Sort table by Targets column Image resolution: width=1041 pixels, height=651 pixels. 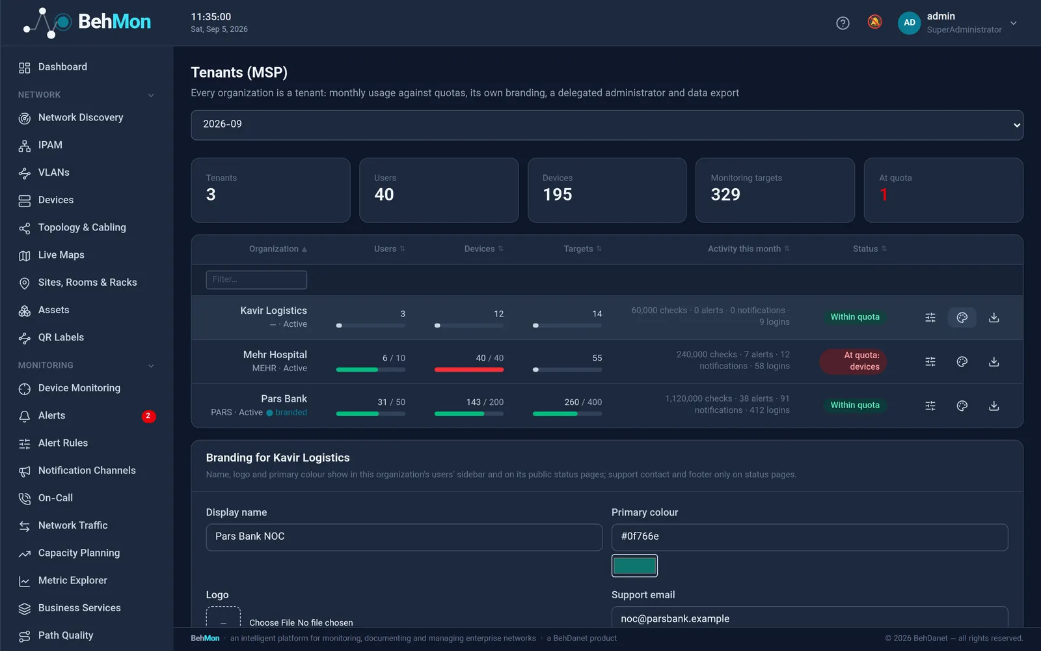[582, 249]
